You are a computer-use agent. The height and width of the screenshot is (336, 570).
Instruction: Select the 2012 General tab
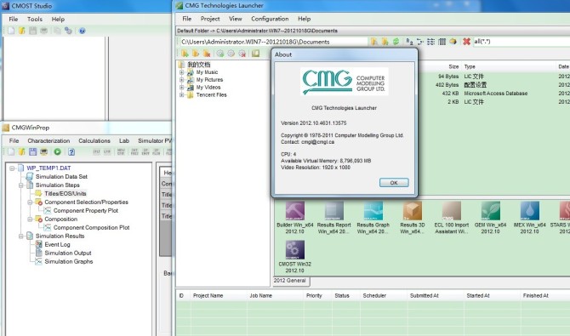tap(290, 281)
